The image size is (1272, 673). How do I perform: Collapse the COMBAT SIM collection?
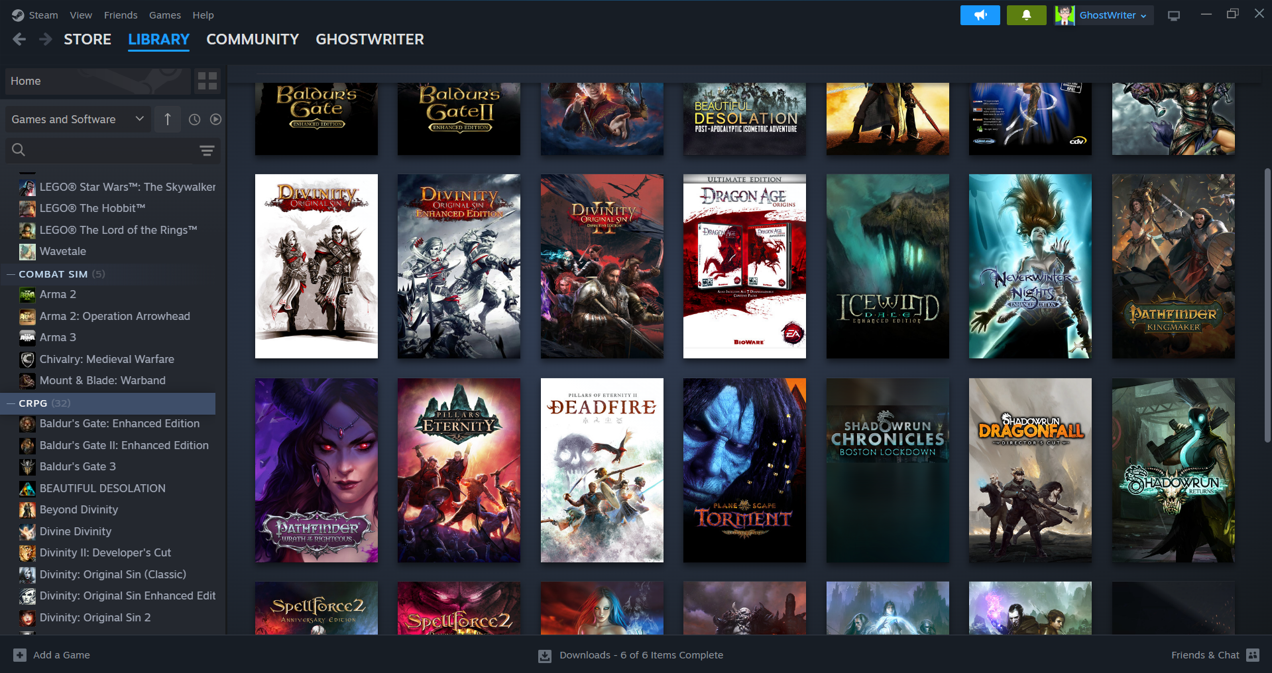tap(11, 274)
